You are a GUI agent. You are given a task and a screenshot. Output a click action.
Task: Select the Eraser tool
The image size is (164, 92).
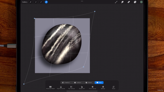tap(129, 2)
